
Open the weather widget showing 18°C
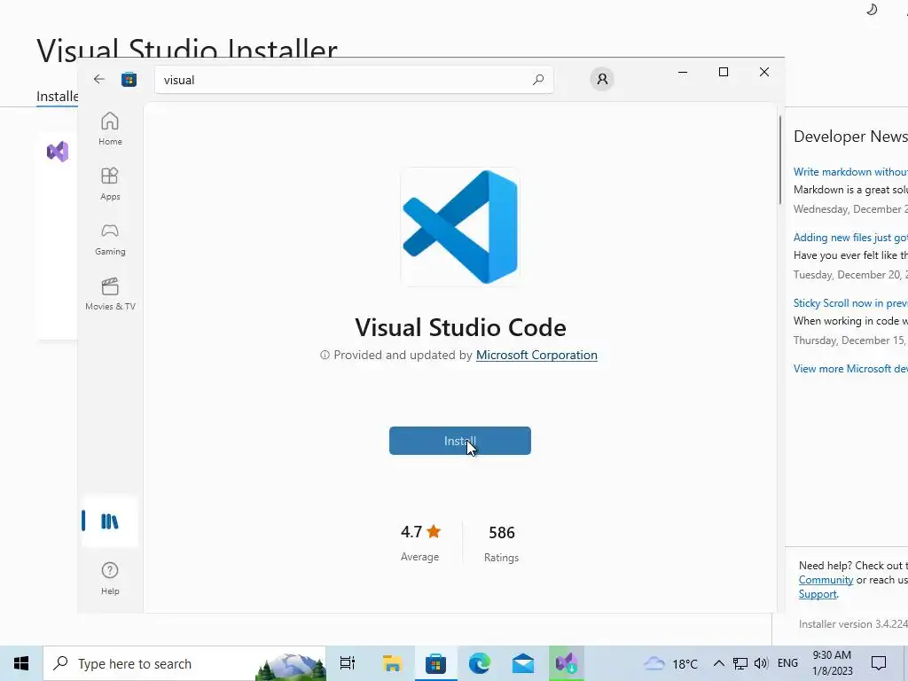[670, 663]
